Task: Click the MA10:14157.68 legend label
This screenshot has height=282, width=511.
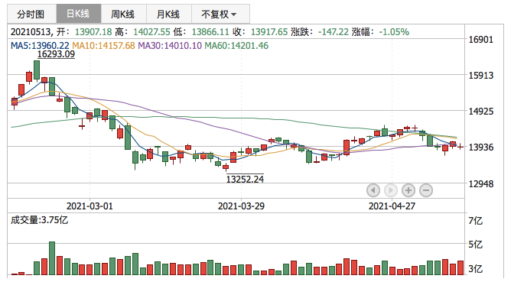Action: click(103, 46)
